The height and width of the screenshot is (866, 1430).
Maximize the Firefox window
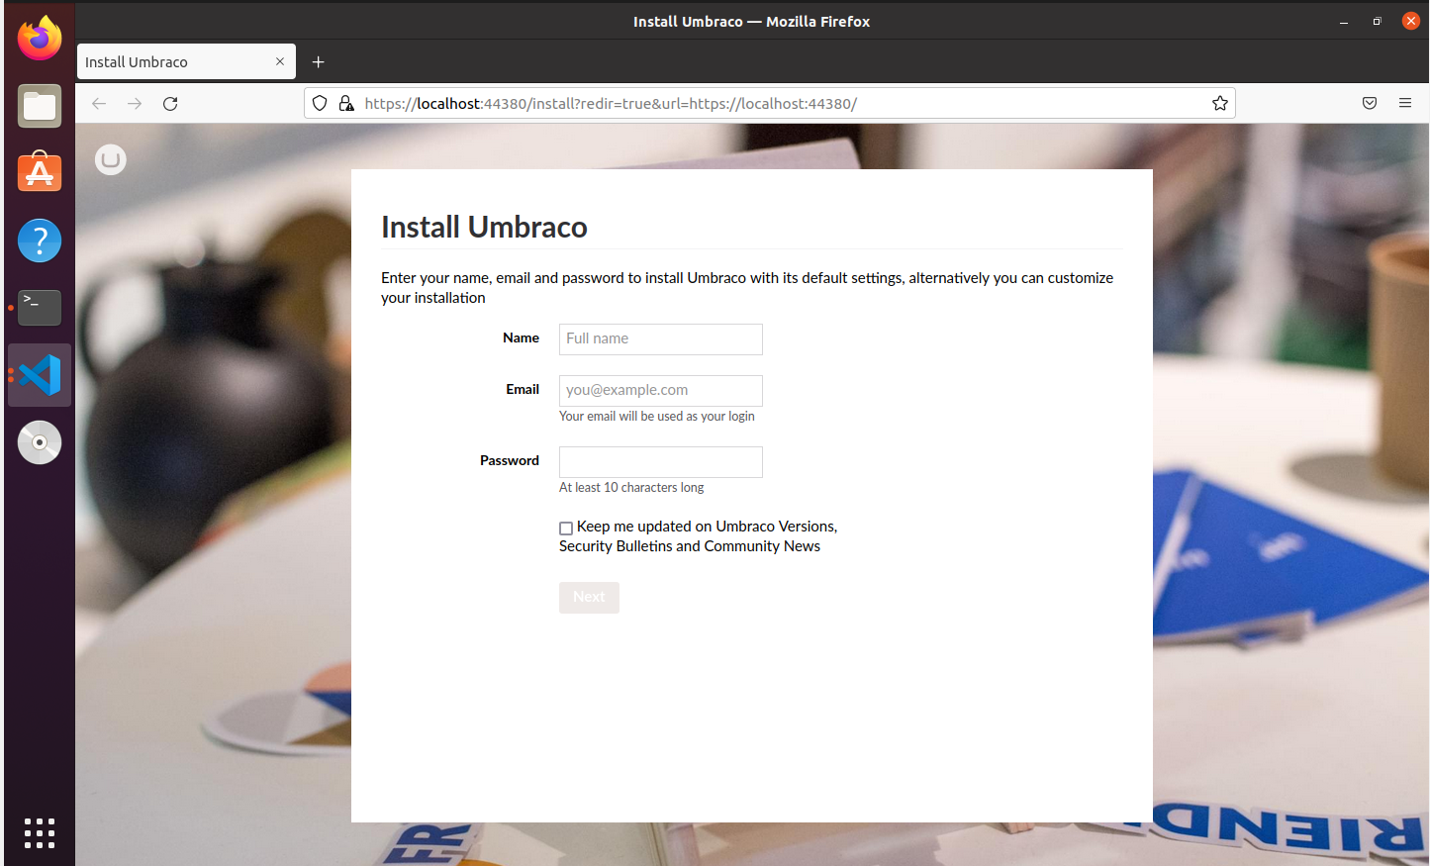pos(1377,21)
